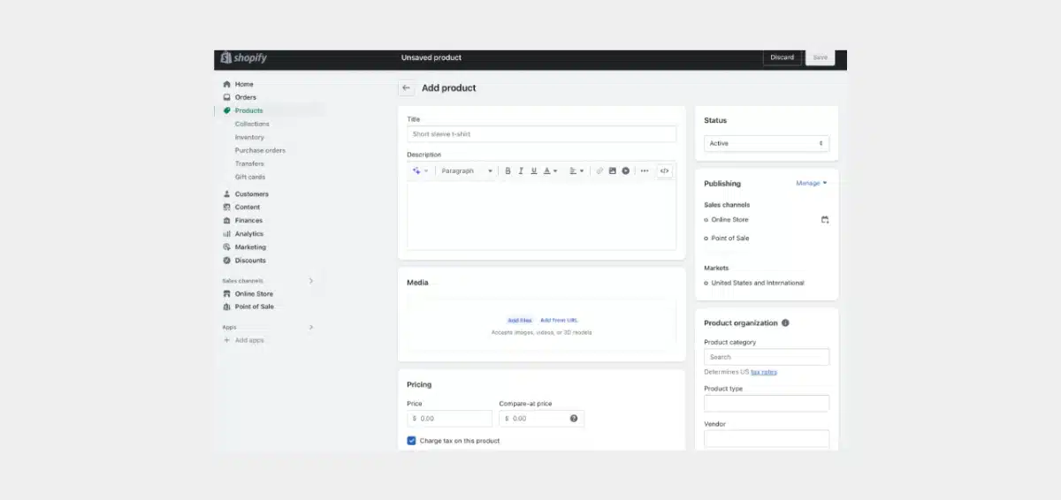The width and height of the screenshot is (1061, 500).
Task: Open Purchase orders under Products
Action: [260, 150]
